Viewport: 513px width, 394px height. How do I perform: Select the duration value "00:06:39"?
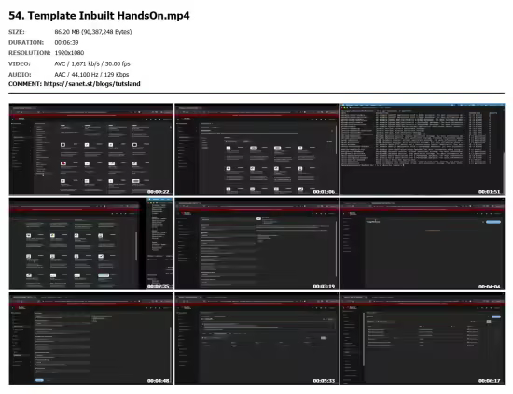(x=66, y=42)
